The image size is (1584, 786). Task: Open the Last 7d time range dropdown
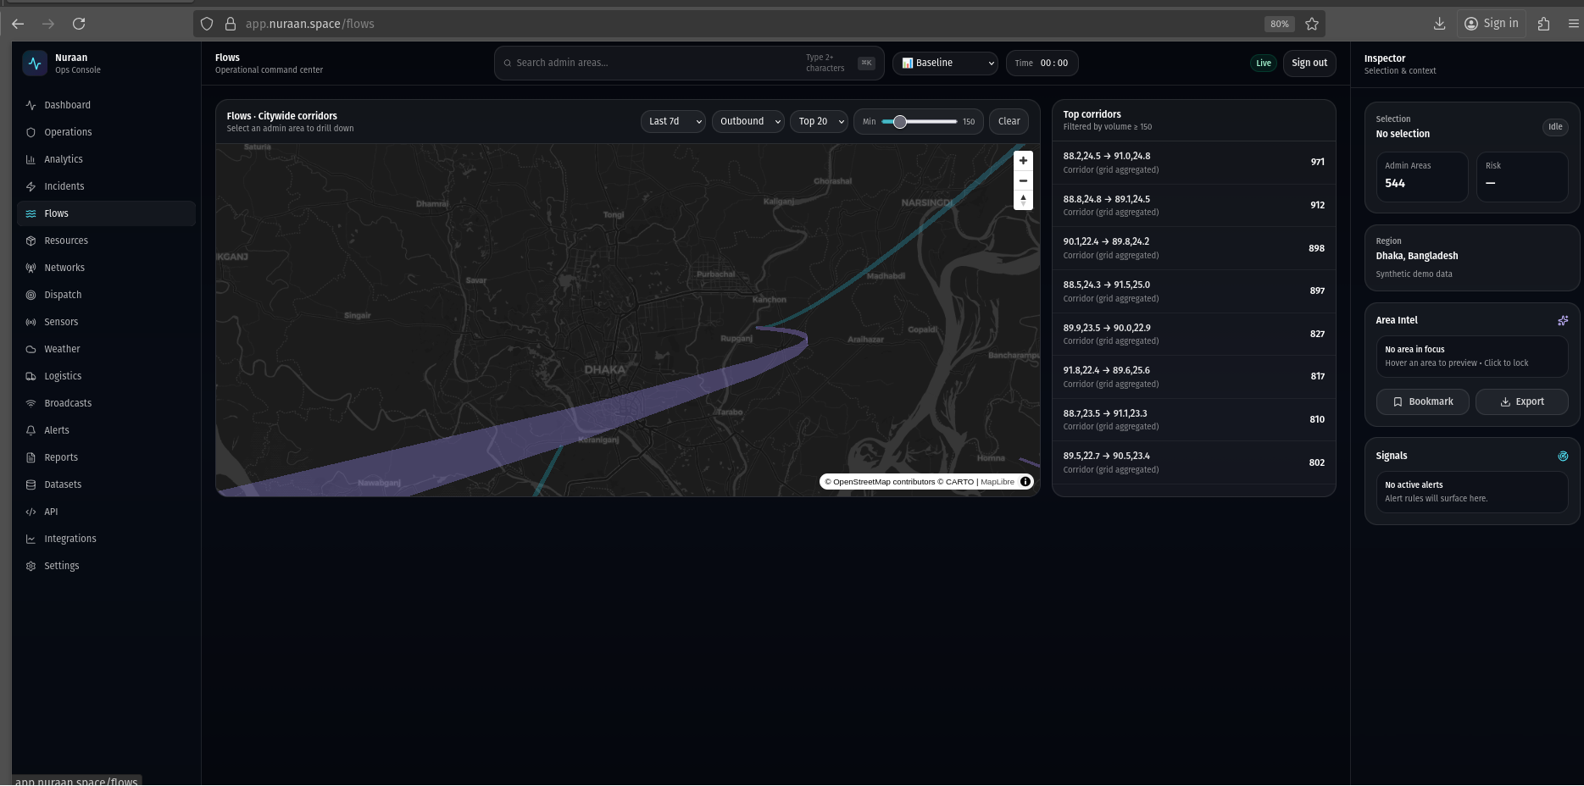pyautogui.click(x=674, y=122)
